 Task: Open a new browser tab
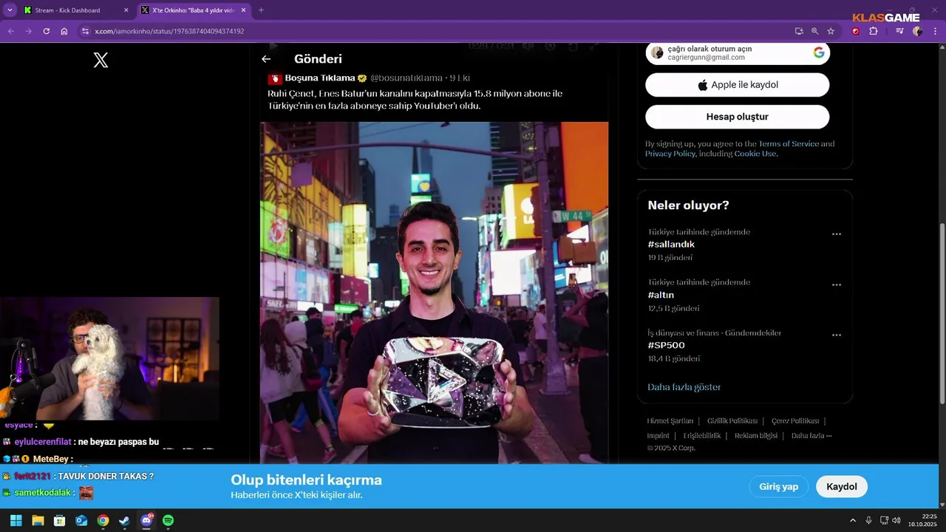pyautogui.click(x=261, y=10)
